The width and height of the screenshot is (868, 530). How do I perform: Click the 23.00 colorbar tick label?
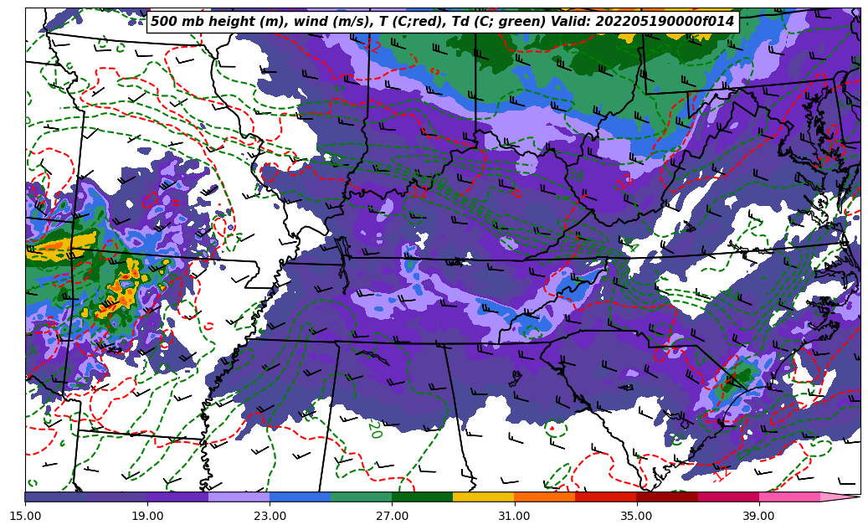[270, 516]
